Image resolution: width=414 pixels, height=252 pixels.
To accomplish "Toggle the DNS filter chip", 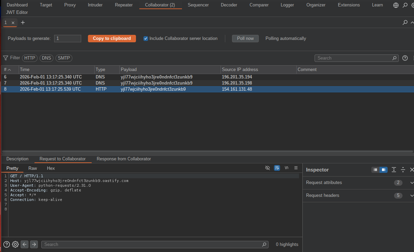I will 46,58.
